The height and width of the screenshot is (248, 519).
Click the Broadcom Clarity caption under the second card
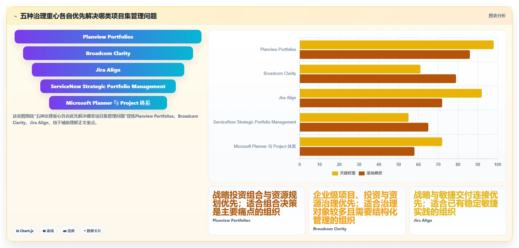pos(330,229)
